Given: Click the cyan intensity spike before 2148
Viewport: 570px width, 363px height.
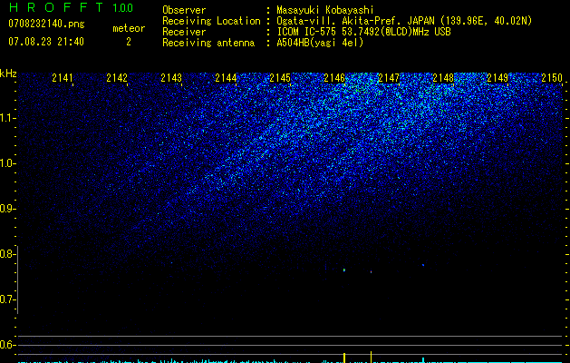Looking at the screenshot, I should (423, 360).
